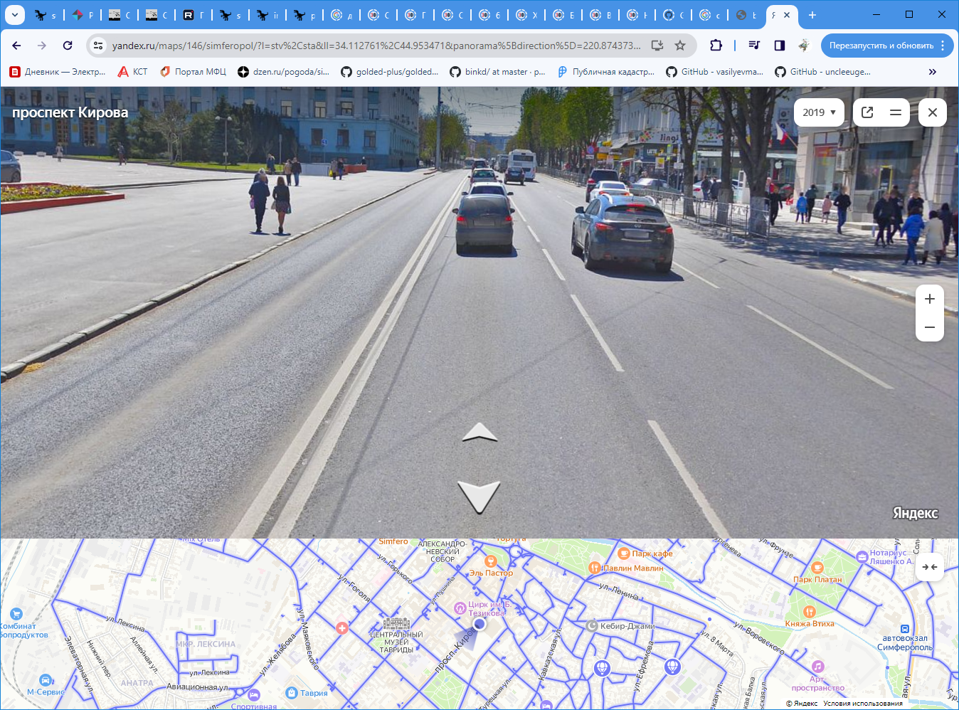Screen dimensions: 959x710
Task: Open the Портал МФЦ bookmark
Action: pyautogui.click(x=194, y=72)
